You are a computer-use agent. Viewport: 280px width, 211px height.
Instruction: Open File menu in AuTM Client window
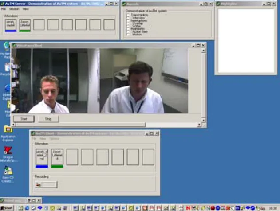tap(34, 139)
